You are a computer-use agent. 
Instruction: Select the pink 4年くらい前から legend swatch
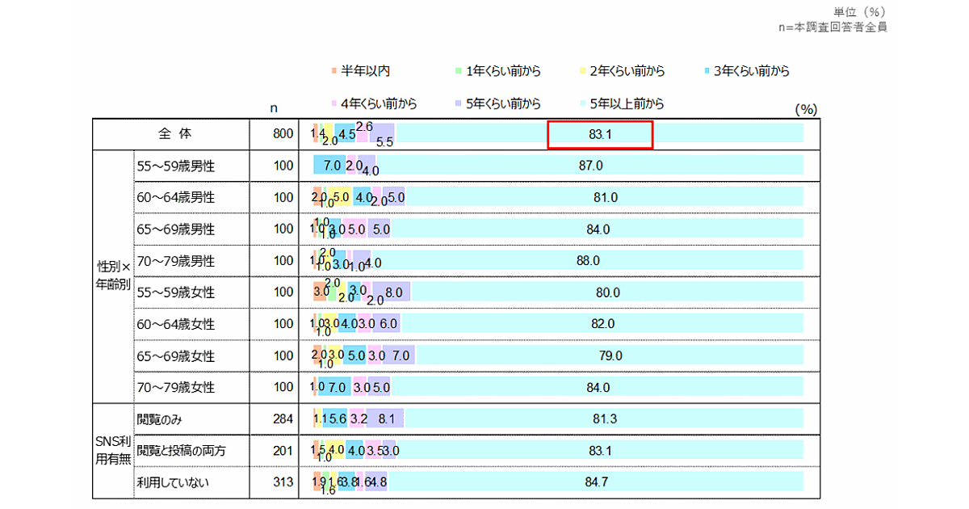click(x=334, y=103)
